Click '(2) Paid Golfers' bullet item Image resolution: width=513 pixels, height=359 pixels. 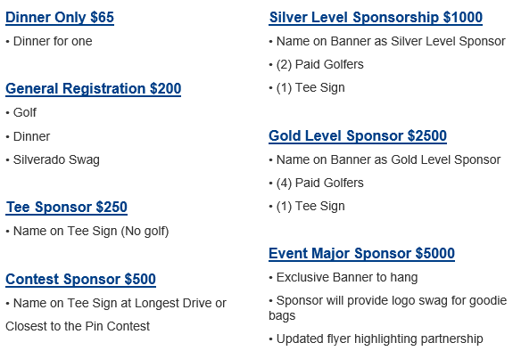click(320, 65)
